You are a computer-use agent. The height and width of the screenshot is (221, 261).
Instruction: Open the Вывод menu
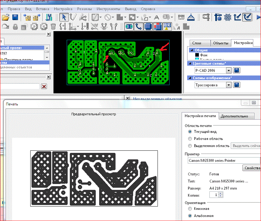click(131, 9)
